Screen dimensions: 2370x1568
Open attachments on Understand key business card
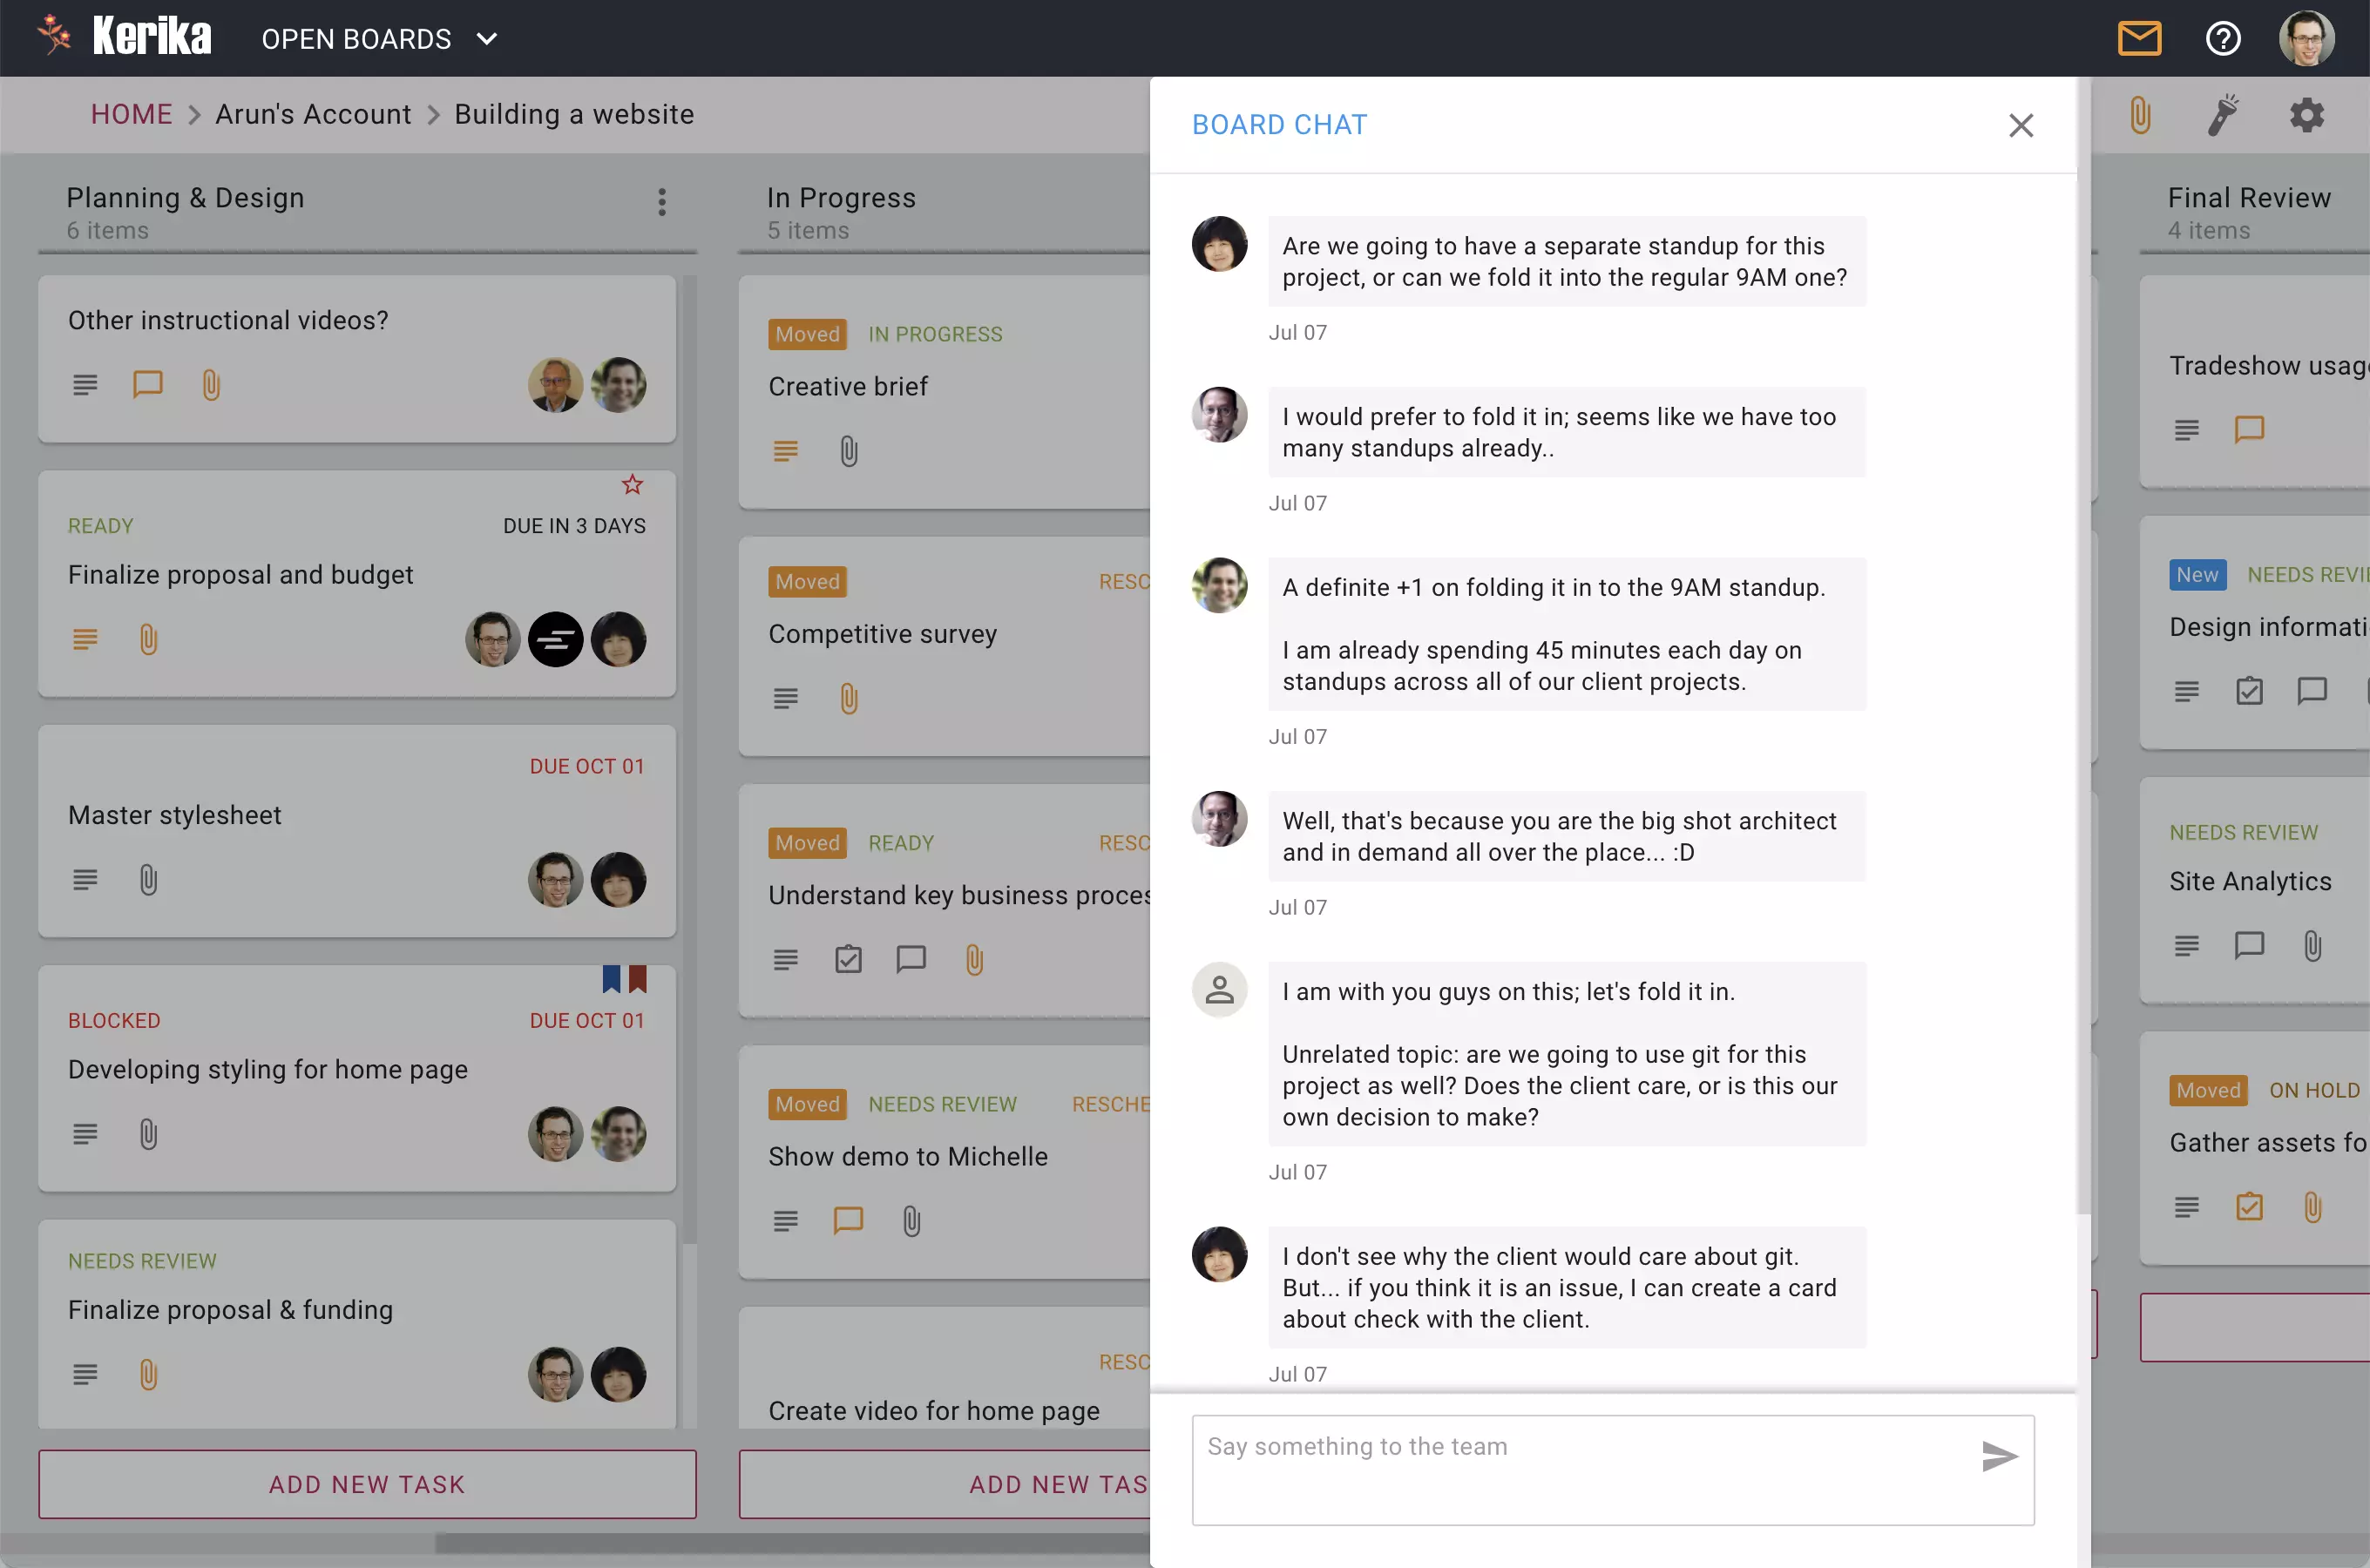(974, 960)
